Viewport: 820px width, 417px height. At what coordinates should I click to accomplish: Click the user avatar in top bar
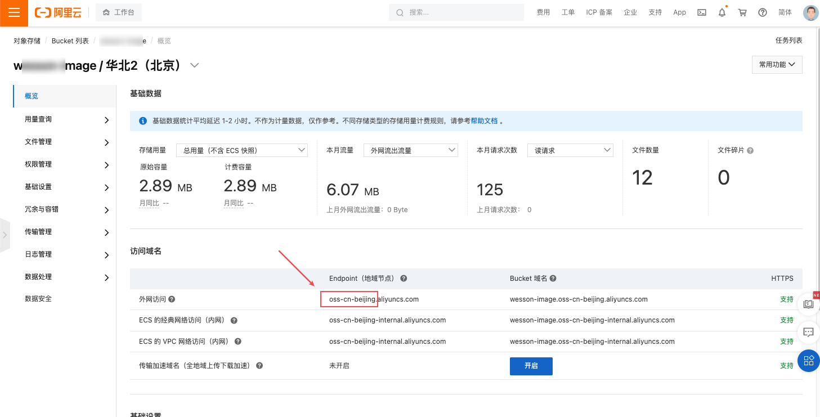point(810,12)
